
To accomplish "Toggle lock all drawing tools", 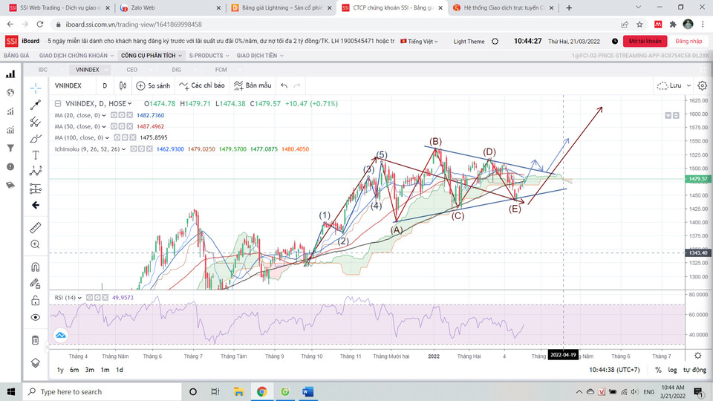I will point(35,301).
